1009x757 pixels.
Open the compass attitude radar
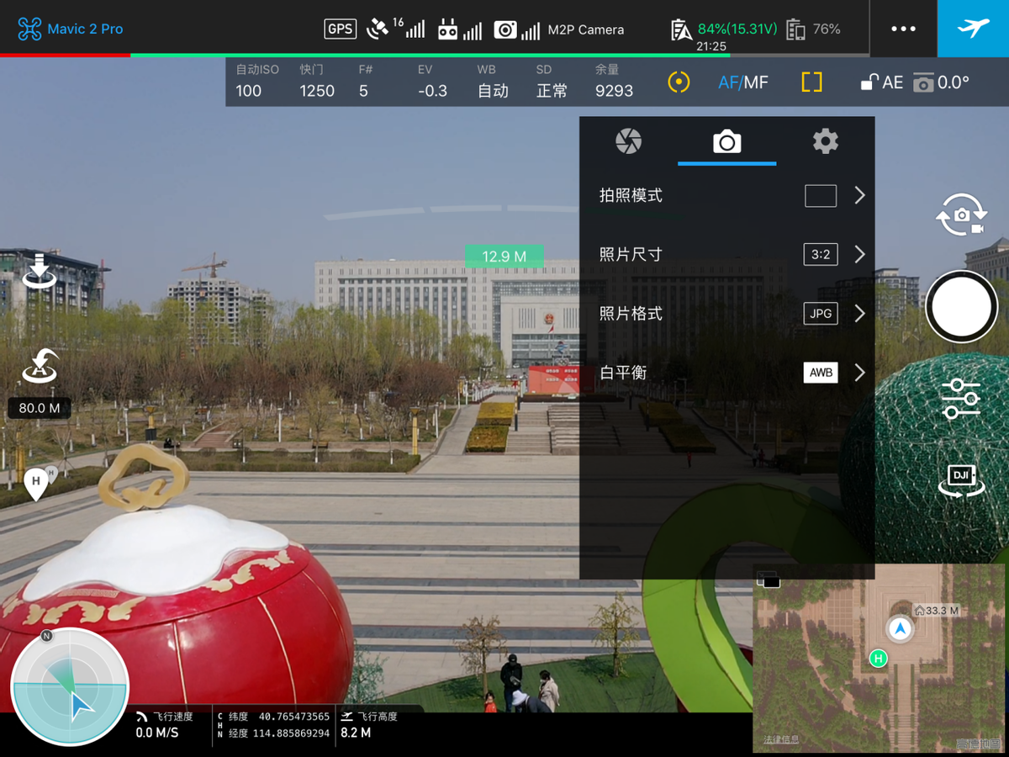[x=70, y=687]
